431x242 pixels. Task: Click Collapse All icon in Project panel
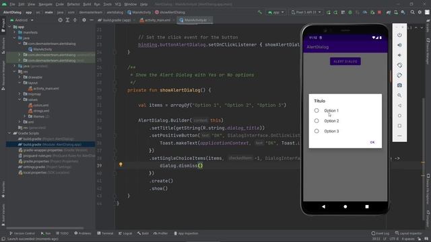(x=75, y=20)
